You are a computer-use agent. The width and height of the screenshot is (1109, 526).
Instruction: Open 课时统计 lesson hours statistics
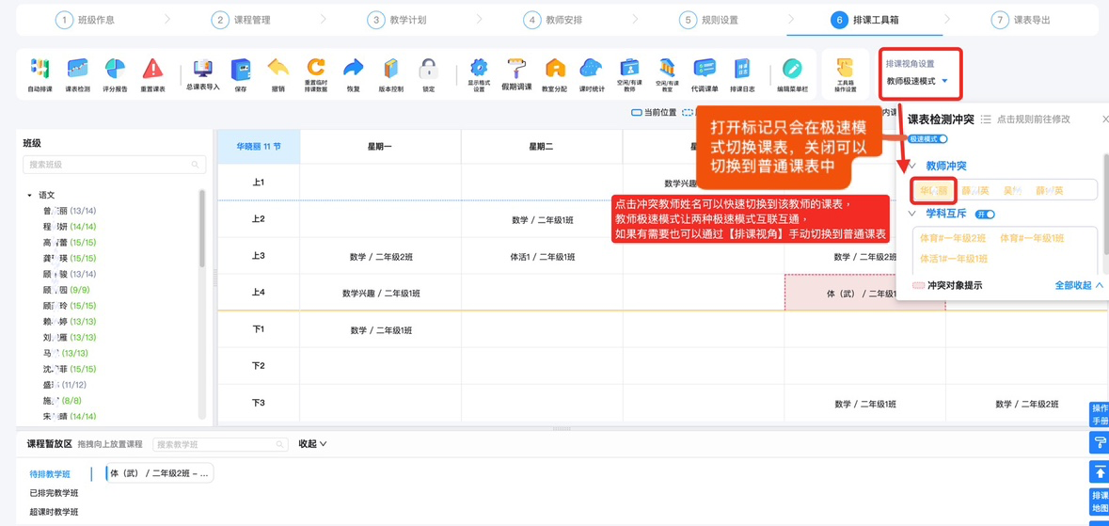592,74
